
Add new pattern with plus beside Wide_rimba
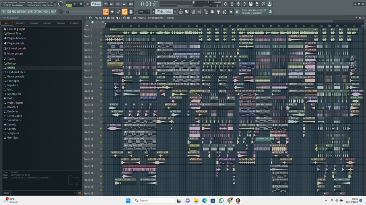[x=175, y=12]
